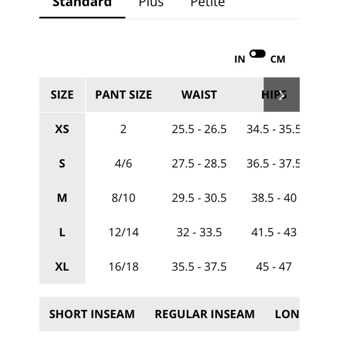339x339 pixels.
Task: Click the PANT SIZE column header
Action: pyautogui.click(x=124, y=95)
